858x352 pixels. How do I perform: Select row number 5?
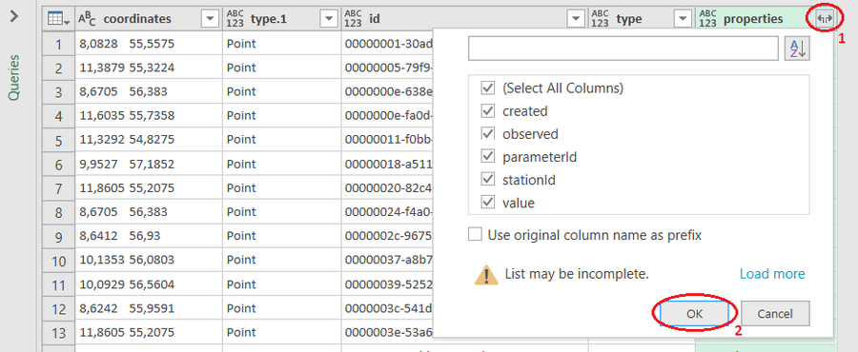pyautogui.click(x=58, y=140)
